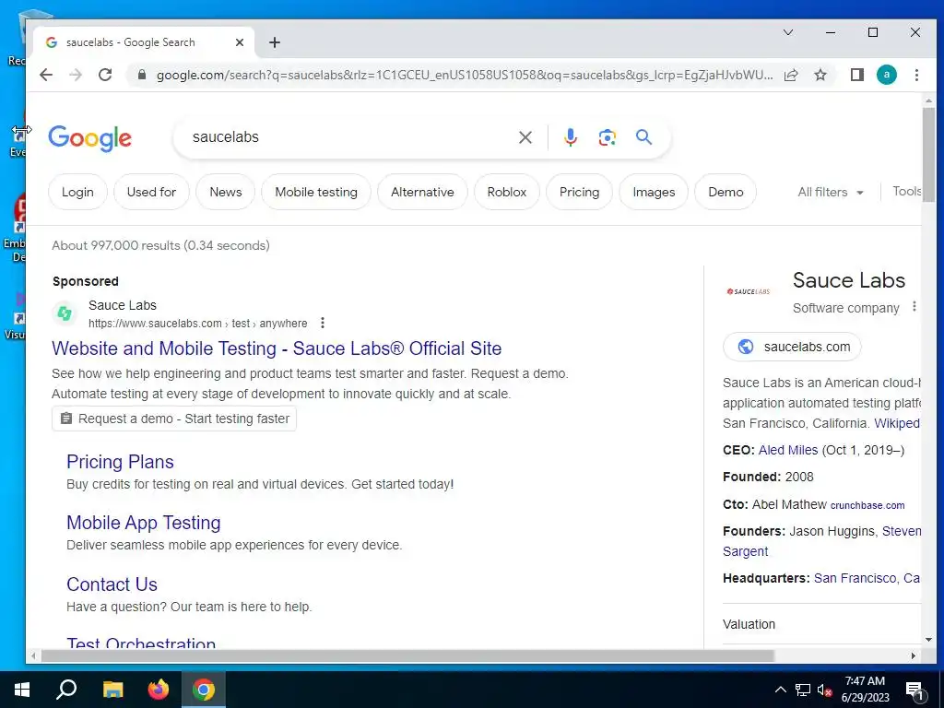Open Website and Mobile Testing official site link

[x=277, y=348]
